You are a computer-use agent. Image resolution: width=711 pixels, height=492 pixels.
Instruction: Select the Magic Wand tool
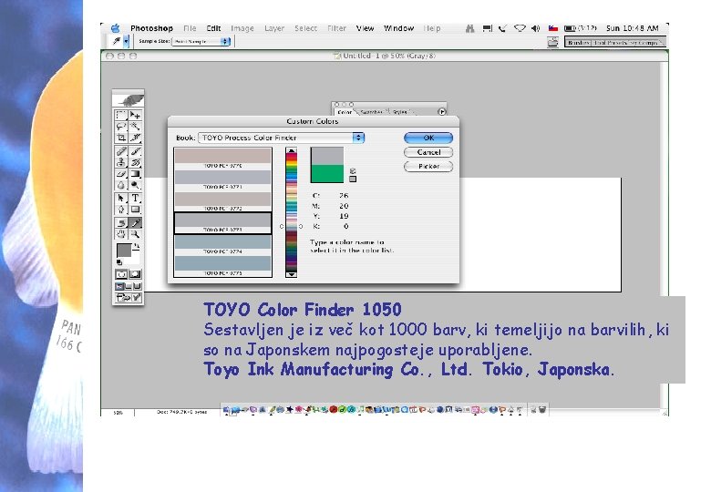click(135, 127)
